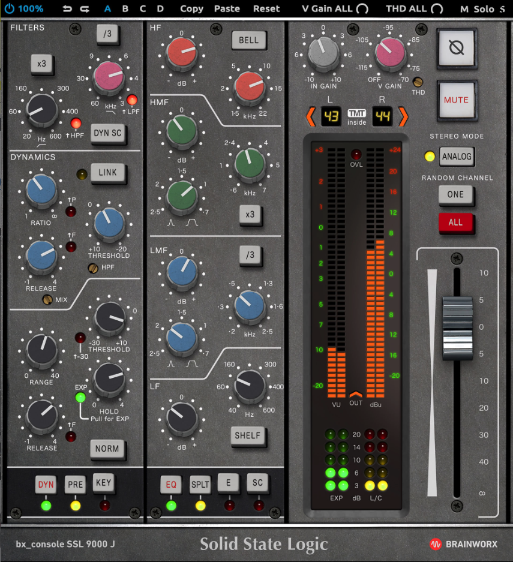Engage the MUTE button
The image size is (513, 562).
click(x=458, y=100)
